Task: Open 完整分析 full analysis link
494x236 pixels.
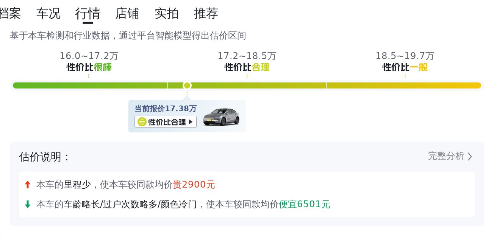Action: [x=446, y=156]
